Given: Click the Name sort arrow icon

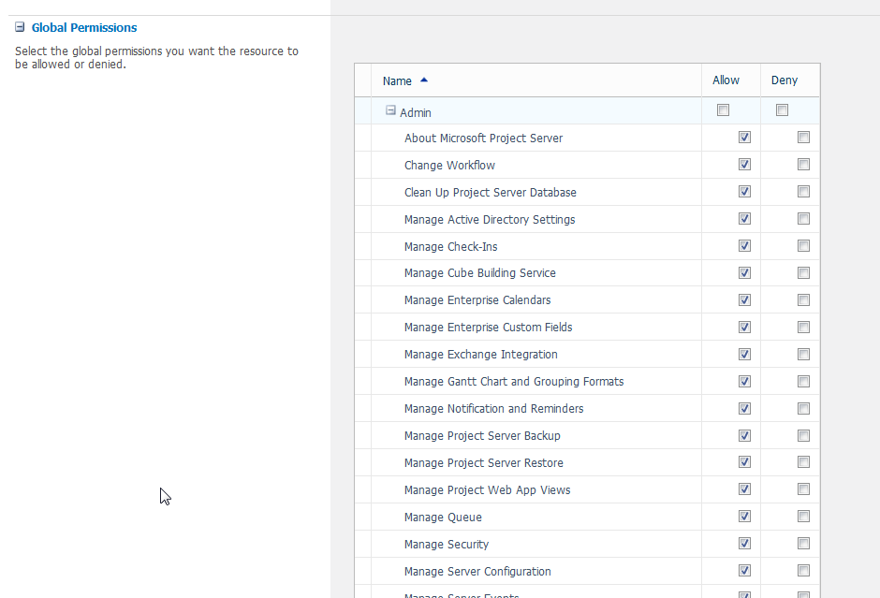Looking at the screenshot, I should 424,80.
